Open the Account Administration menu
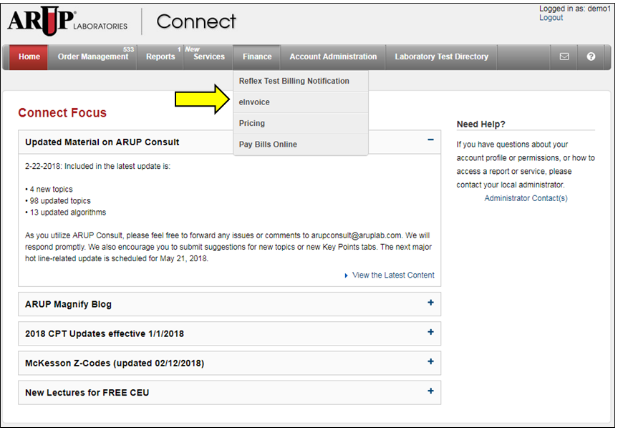The image size is (618, 430). pos(333,57)
